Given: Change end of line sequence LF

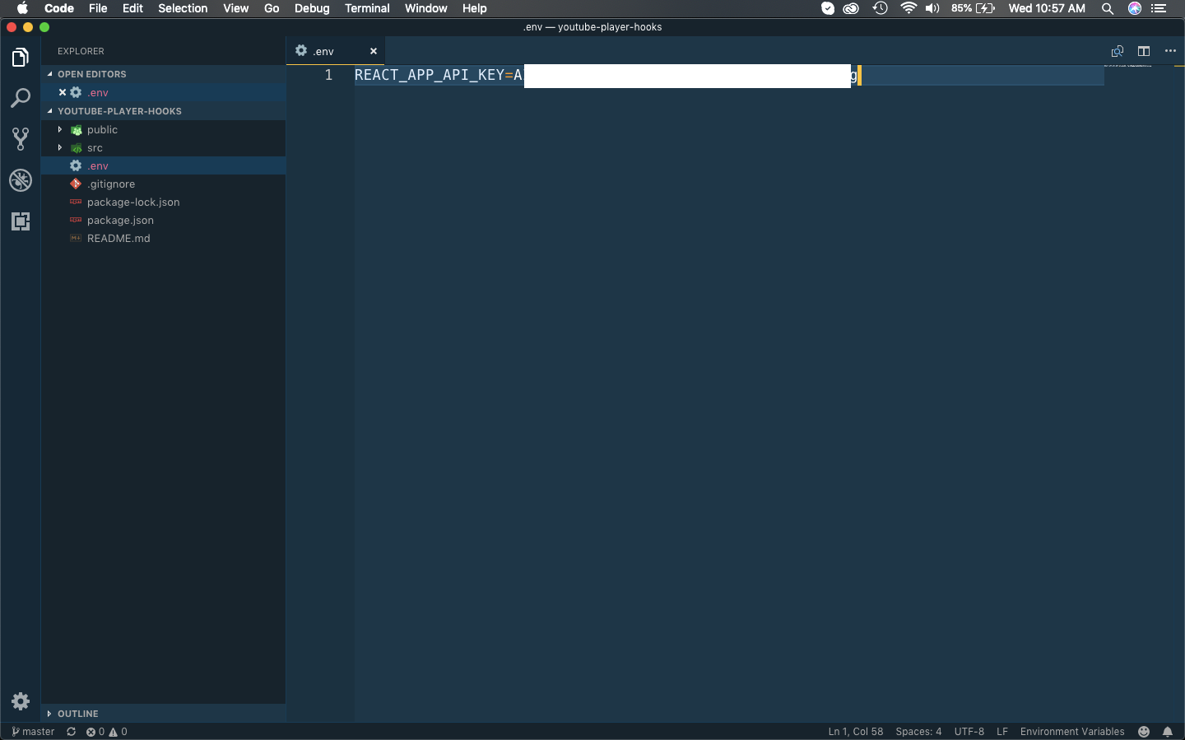Looking at the screenshot, I should (1002, 732).
